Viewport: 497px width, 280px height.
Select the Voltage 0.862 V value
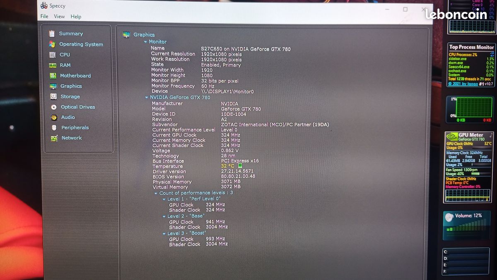230,151
